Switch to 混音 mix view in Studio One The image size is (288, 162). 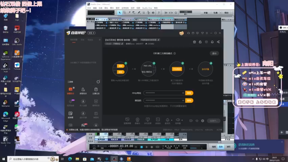point(221,147)
